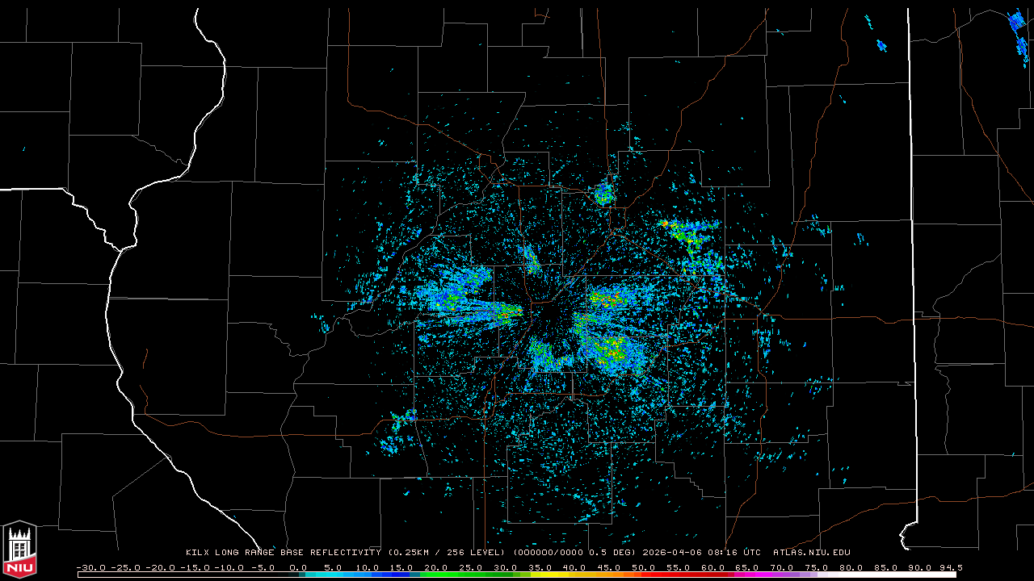Click the (0.25KM / 256 LEVEL) resolution text

coord(447,553)
